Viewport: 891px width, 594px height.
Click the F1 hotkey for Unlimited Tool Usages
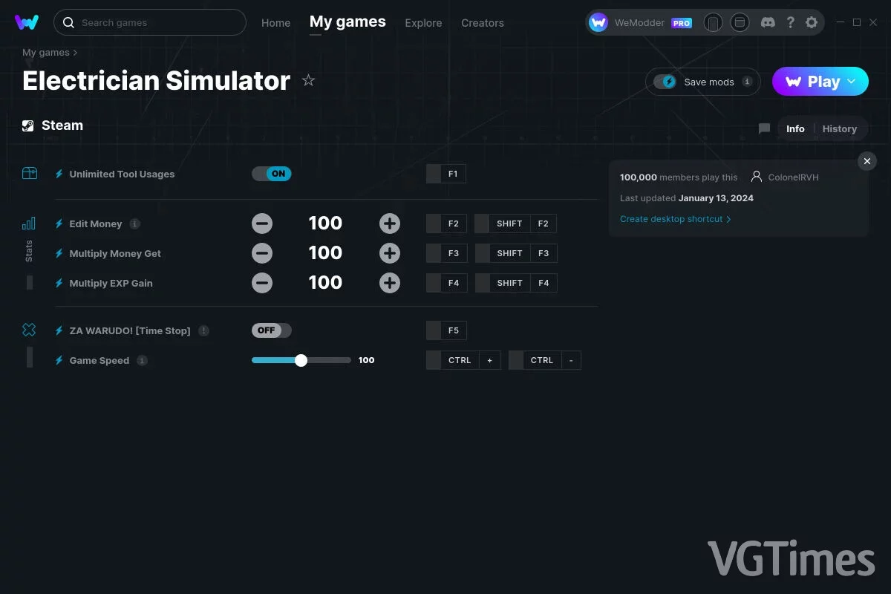pos(446,174)
